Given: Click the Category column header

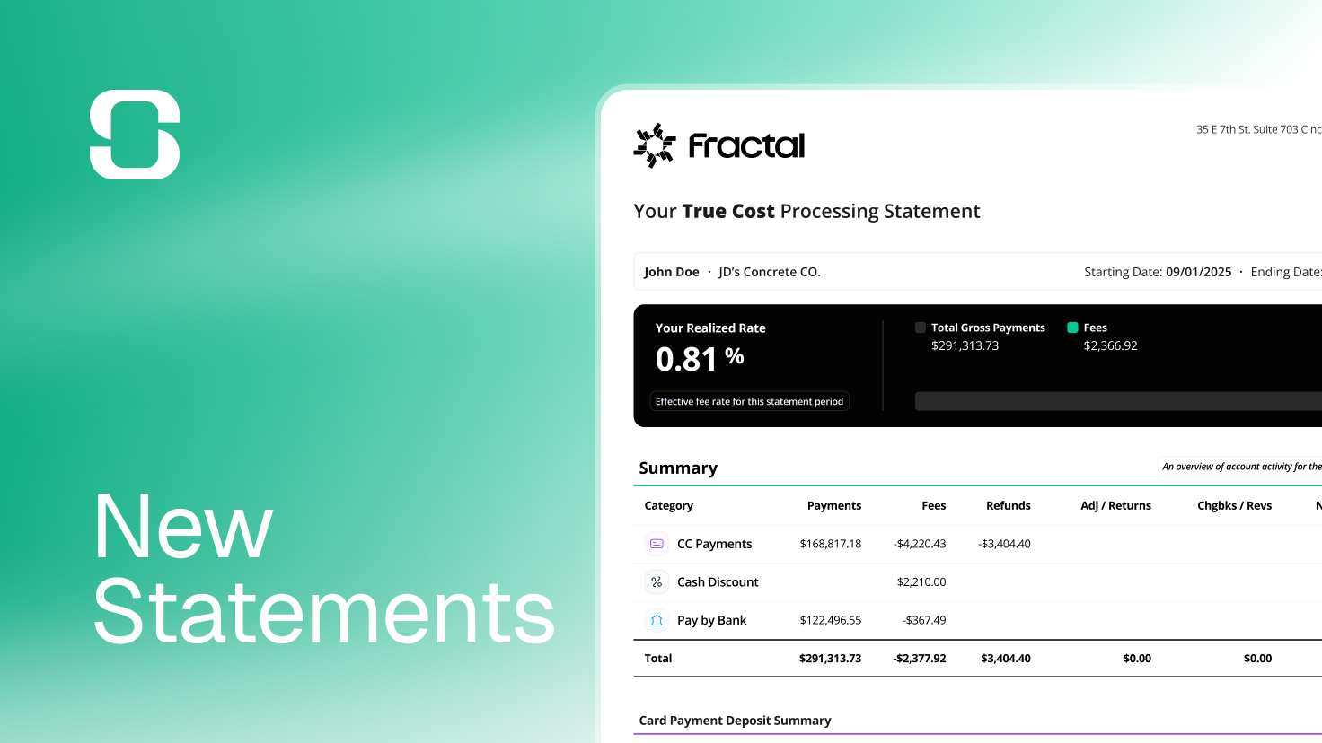Looking at the screenshot, I should (x=669, y=506).
